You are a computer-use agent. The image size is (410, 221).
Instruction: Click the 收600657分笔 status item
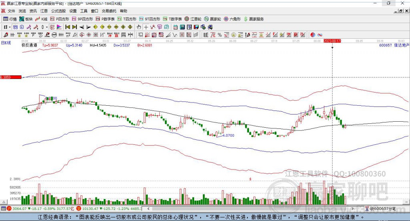(x=380, y=209)
